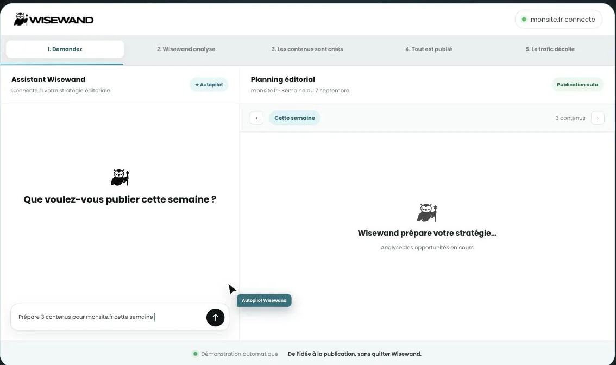This screenshot has width=616, height=365.
Task: Open the '4. Tout est publié' tab
Action: click(429, 49)
